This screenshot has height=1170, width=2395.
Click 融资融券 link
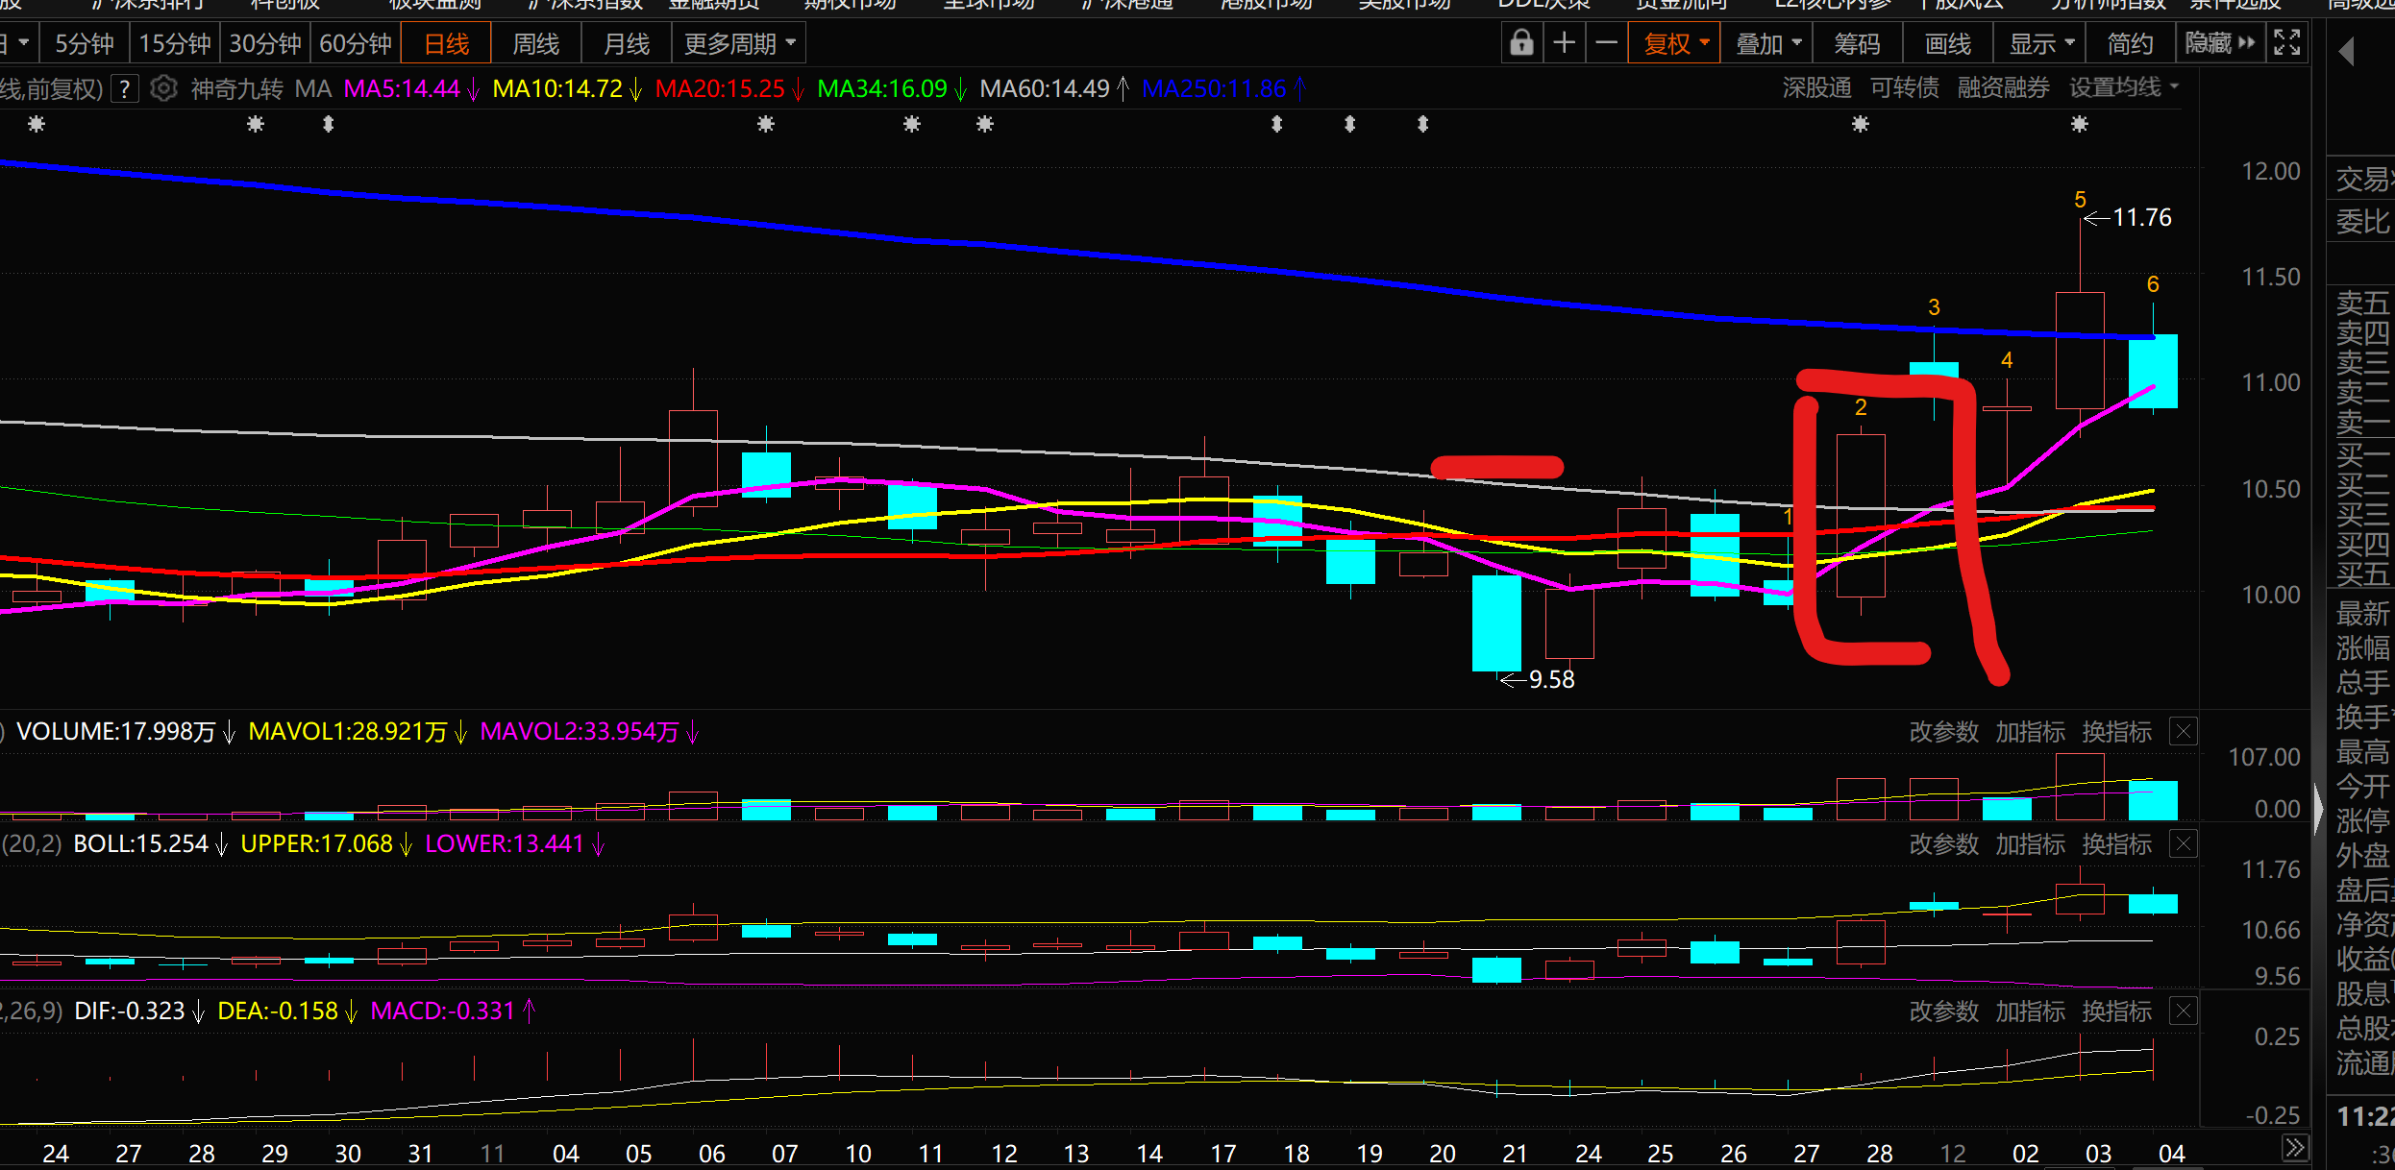click(x=2003, y=88)
